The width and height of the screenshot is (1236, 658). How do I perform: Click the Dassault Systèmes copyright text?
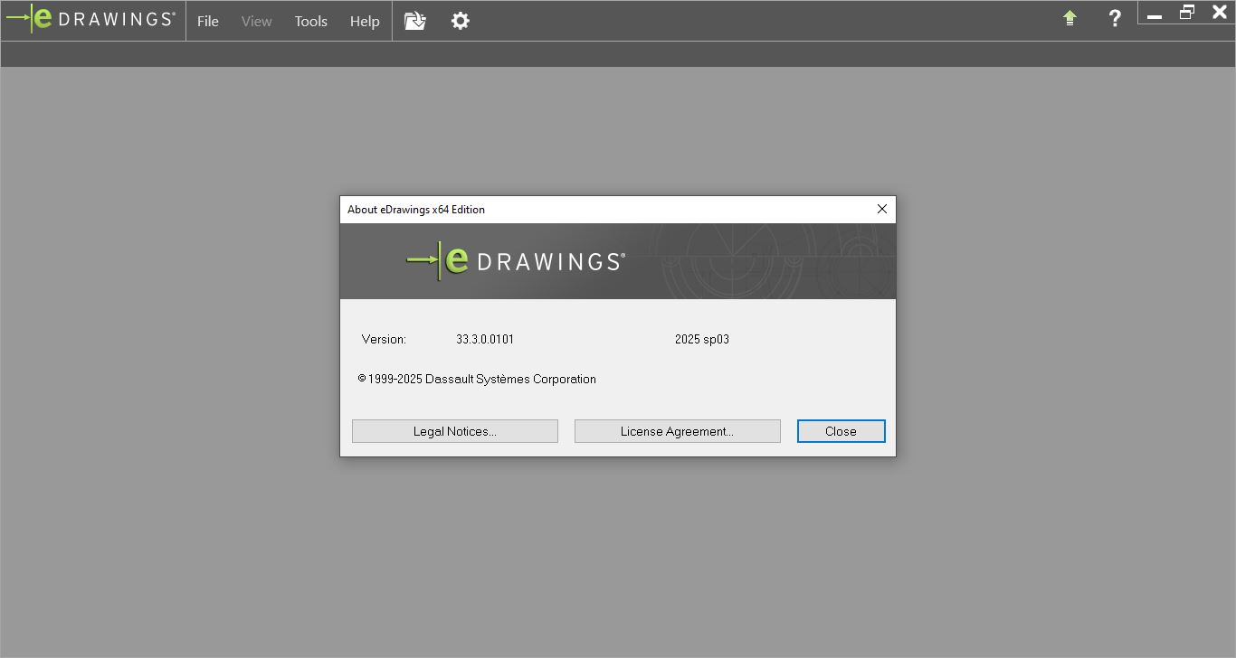(477, 380)
